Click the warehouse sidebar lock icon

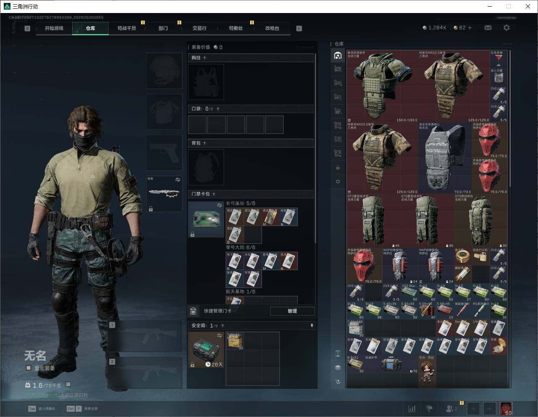coord(338,168)
